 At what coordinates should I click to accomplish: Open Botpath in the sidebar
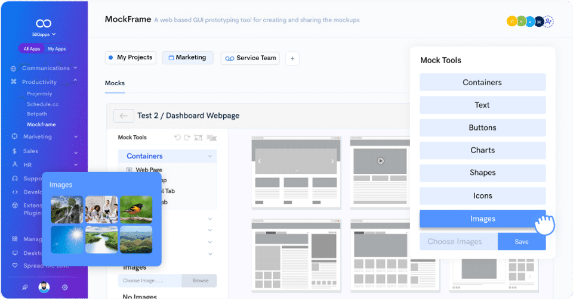point(36,114)
